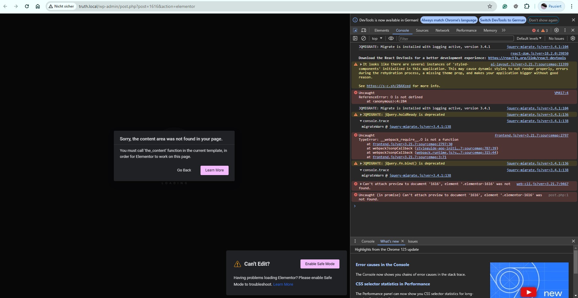578x298 pixels.
Task: Click the console Filter input field
Action: 456,39
